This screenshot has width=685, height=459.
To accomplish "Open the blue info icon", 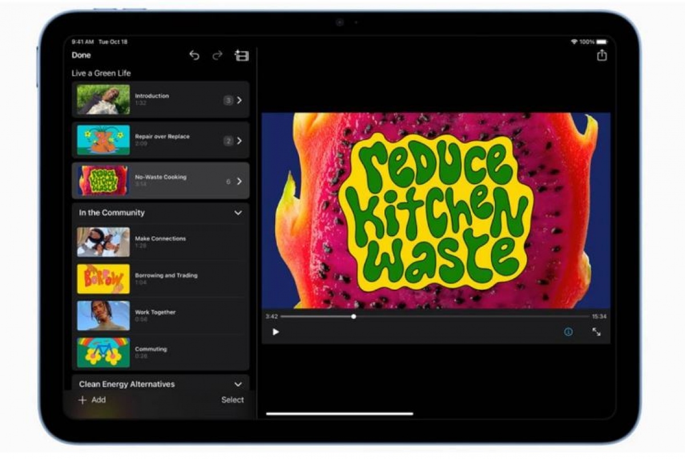I will click(569, 332).
